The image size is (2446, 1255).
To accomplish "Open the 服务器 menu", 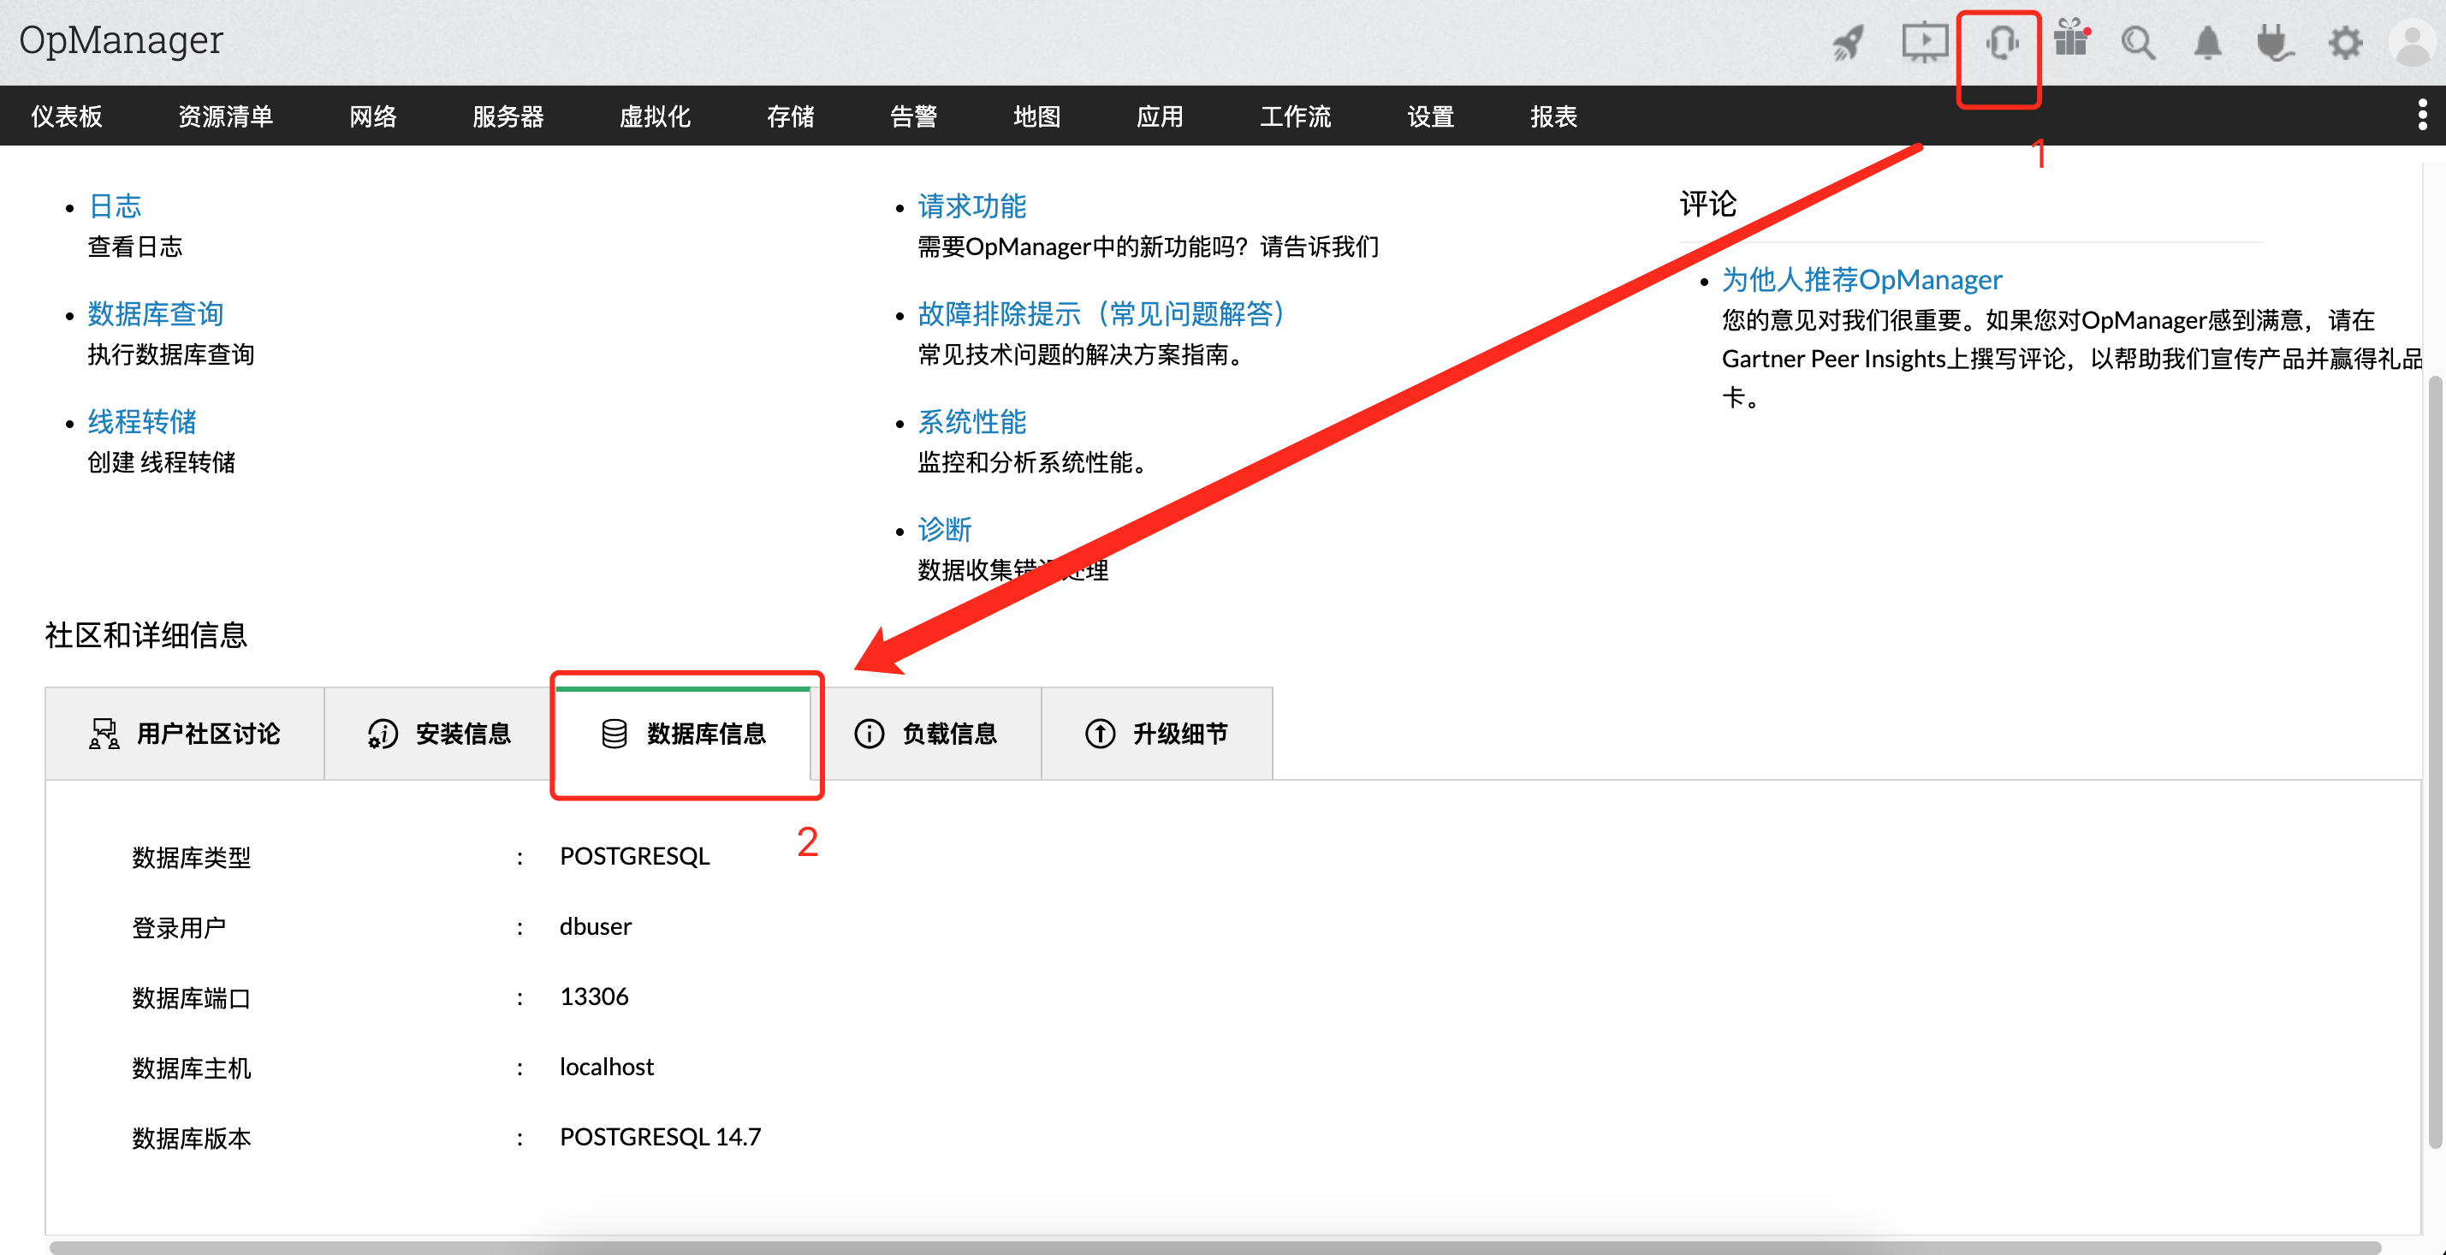I will tap(509, 116).
